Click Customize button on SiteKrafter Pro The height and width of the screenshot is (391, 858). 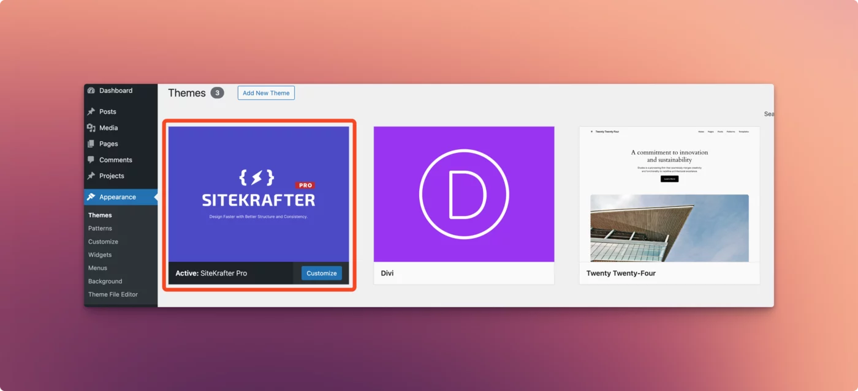tap(322, 274)
